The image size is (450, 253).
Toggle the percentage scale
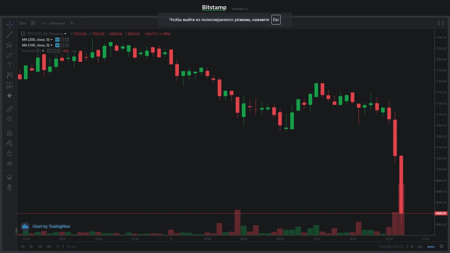click(x=412, y=246)
